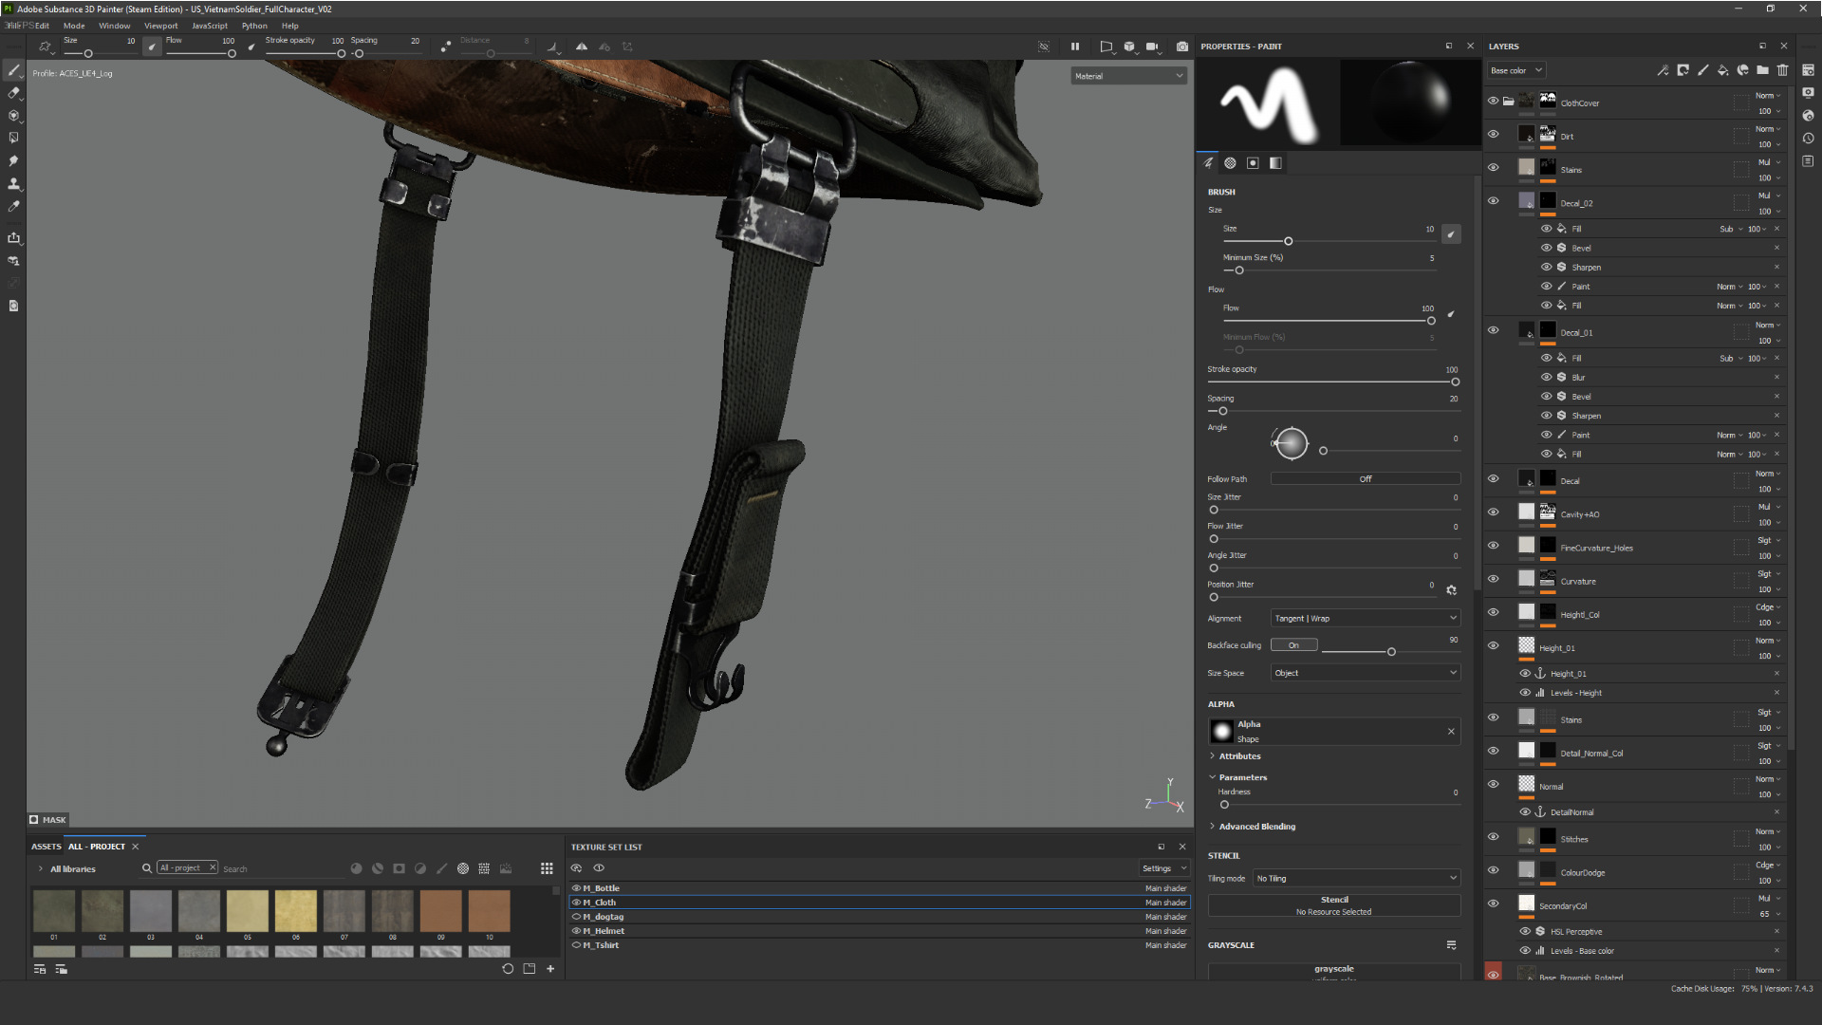Image resolution: width=1822 pixels, height=1025 pixels.
Task: Delete layer using trash icon
Action: [1782, 70]
